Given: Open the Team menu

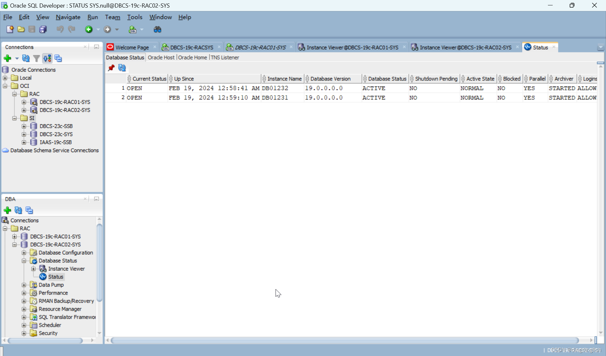Looking at the screenshot, I should 112,17.
